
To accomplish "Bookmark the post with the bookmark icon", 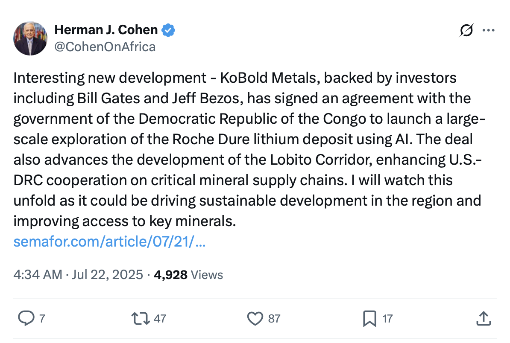I will (x=369, y=318).
